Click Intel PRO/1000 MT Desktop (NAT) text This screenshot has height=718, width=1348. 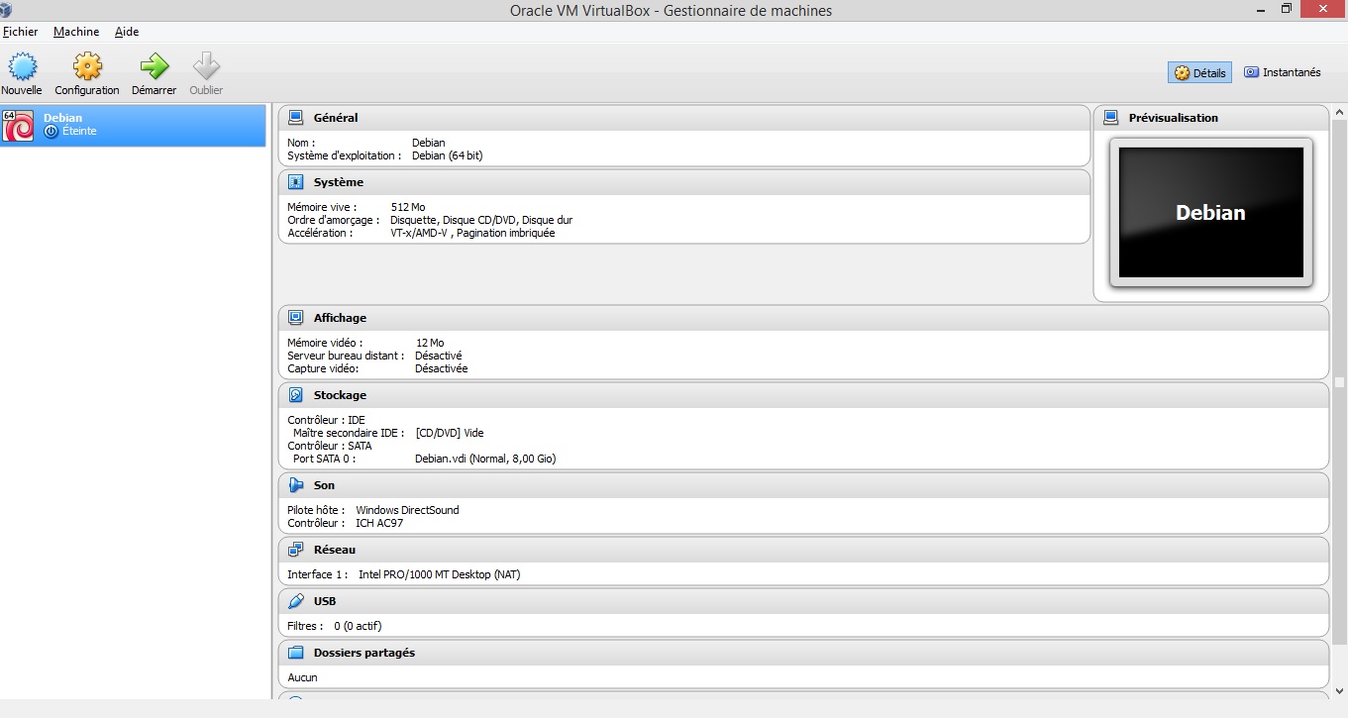(440, 574)
